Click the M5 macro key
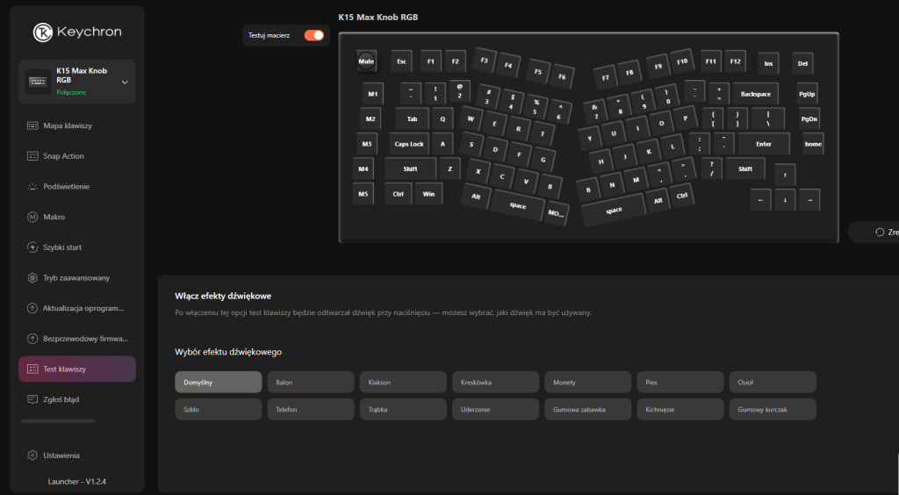 coord(363,194)
